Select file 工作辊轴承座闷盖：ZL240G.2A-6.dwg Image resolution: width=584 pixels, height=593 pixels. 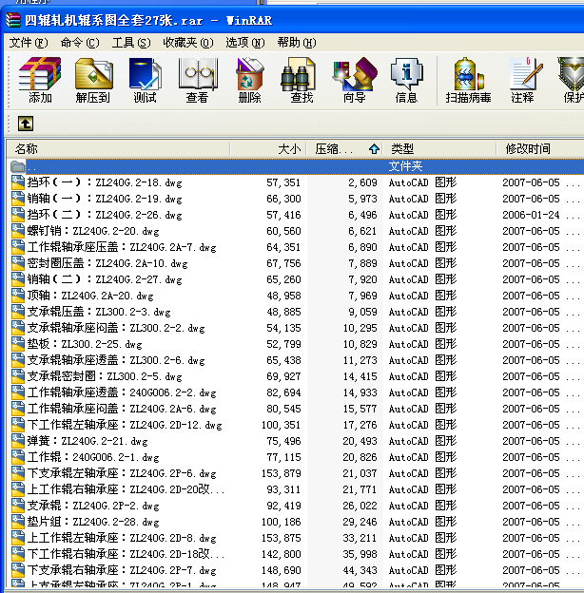(x=122, y=409)
